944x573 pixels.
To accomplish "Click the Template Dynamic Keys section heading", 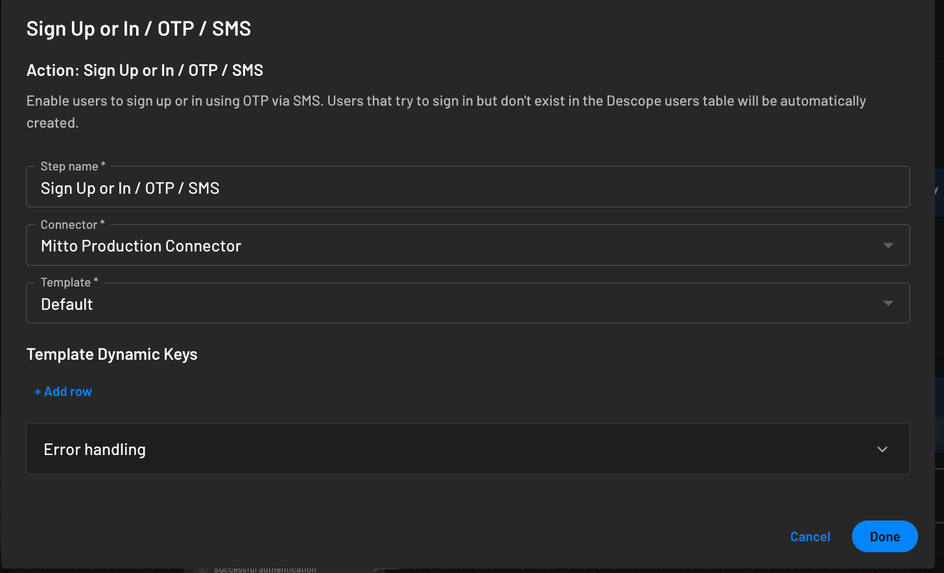I will (112, 354).
